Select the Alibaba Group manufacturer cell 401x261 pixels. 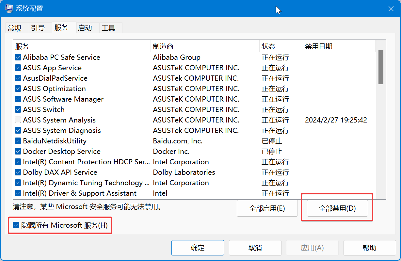tap(177, 57)
